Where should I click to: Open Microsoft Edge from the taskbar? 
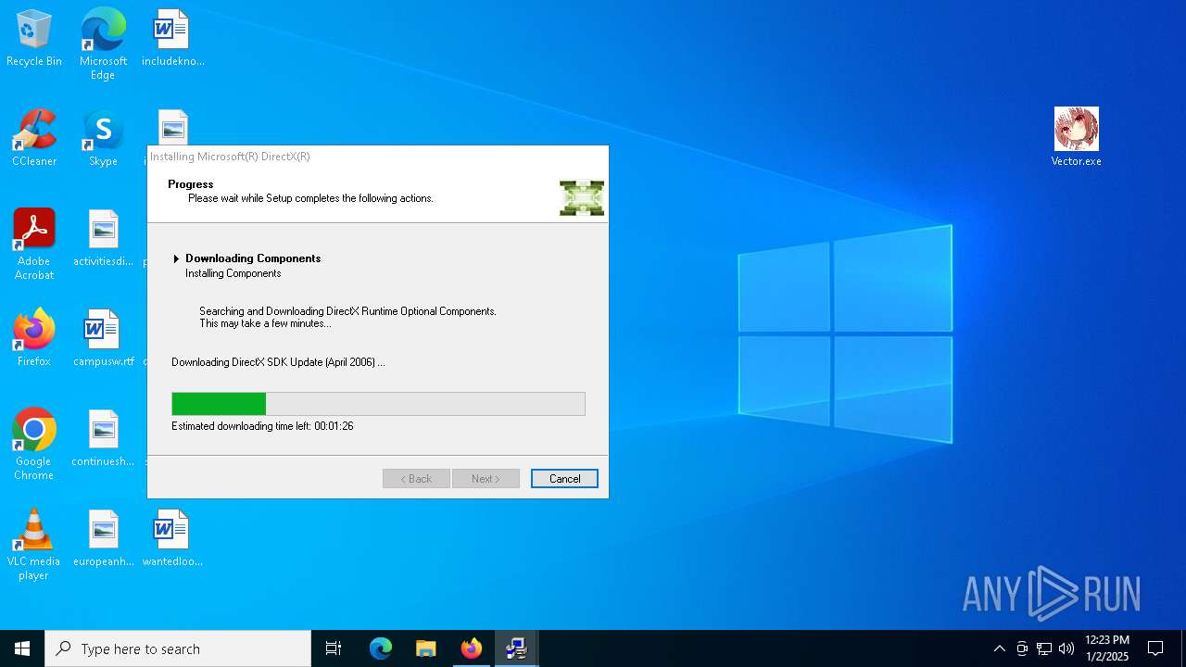click(381, 648)
